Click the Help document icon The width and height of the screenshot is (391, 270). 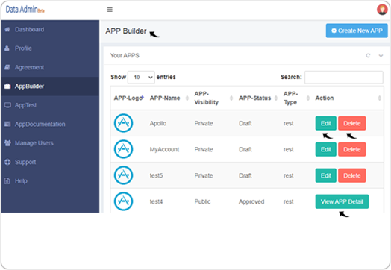pos(7,181)
